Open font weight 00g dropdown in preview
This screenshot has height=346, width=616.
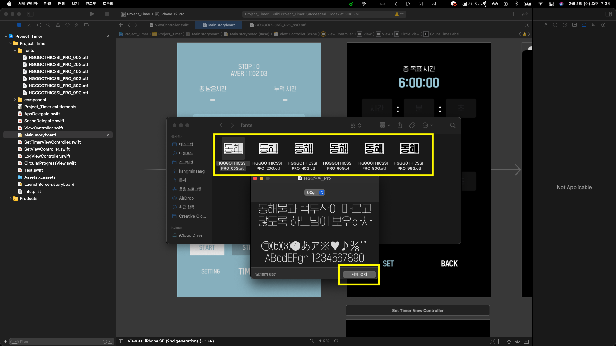click(314, 193)
